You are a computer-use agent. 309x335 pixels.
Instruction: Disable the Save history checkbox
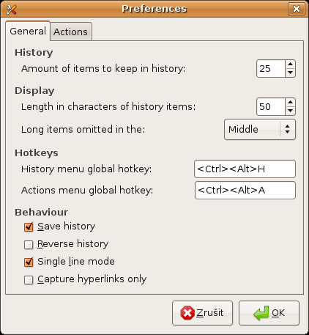[x=29, y=227]
